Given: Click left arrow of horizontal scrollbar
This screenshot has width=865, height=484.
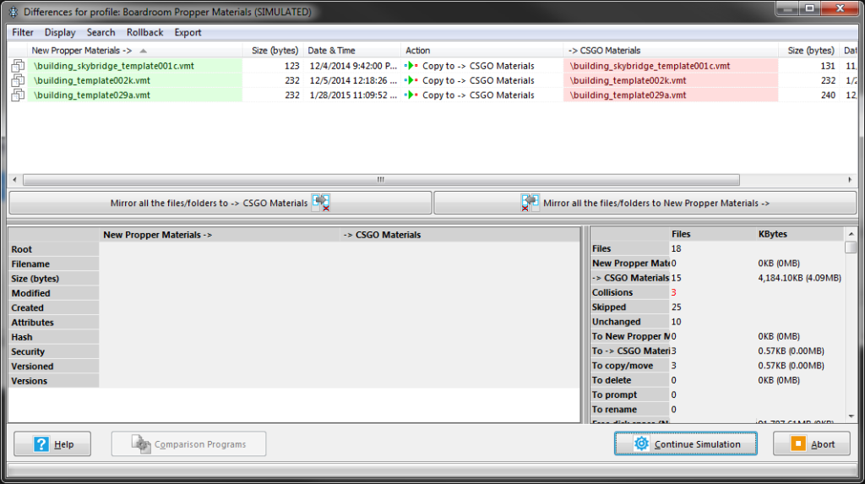Looking at the screenshot, I should tap(15, 180).
